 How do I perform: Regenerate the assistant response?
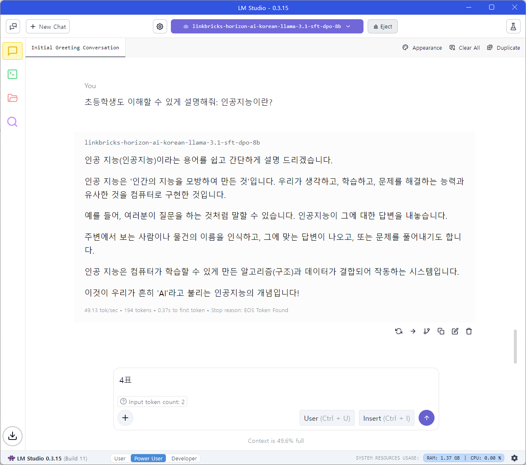[399, 331]
